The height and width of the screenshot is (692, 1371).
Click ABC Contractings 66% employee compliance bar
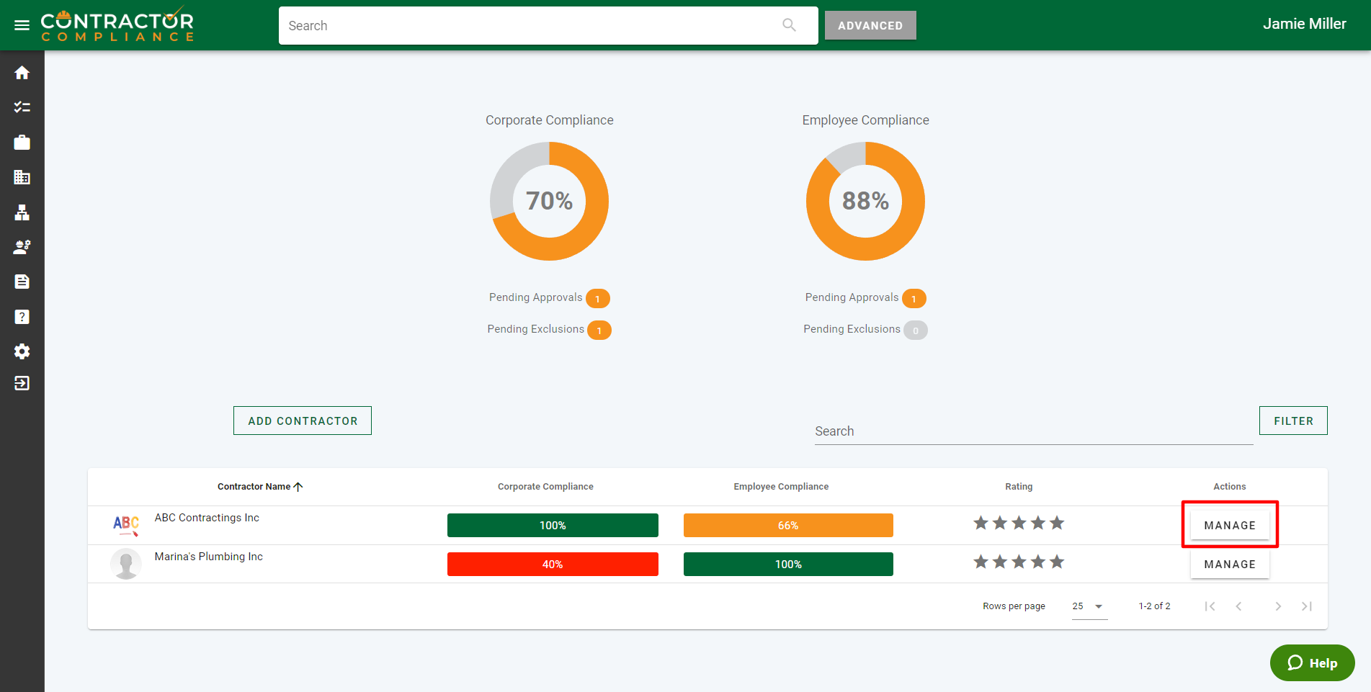(787, 526)
